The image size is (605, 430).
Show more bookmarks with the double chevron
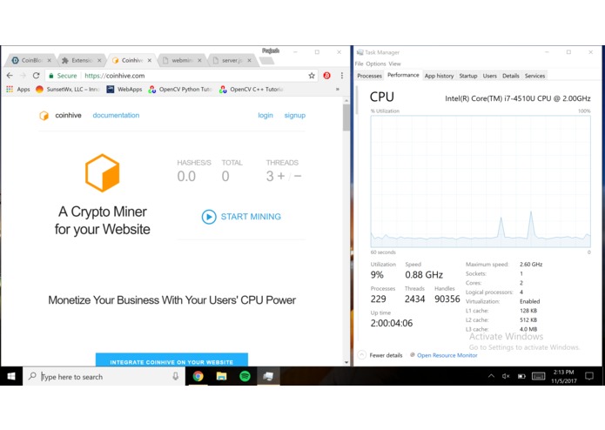[x=337, y=89]
